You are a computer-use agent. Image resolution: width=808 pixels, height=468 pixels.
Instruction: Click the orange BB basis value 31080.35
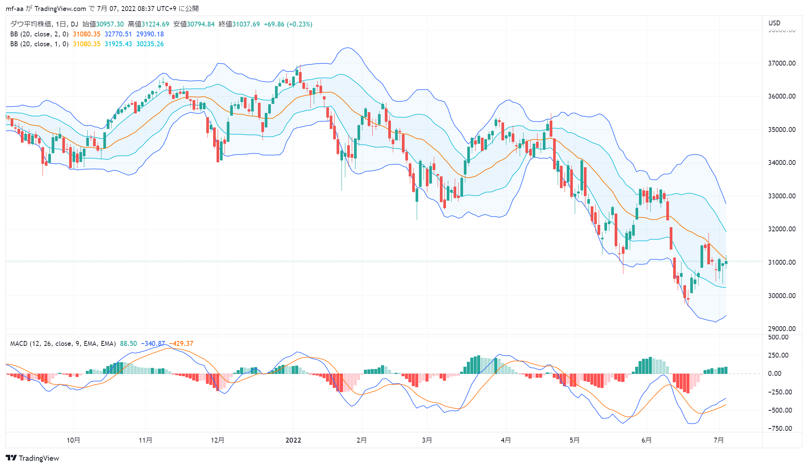click(x=87, y=34)
